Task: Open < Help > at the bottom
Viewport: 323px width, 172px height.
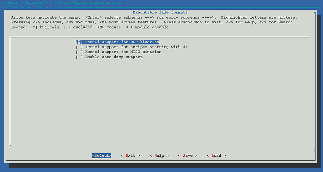Action: [159, 155]
